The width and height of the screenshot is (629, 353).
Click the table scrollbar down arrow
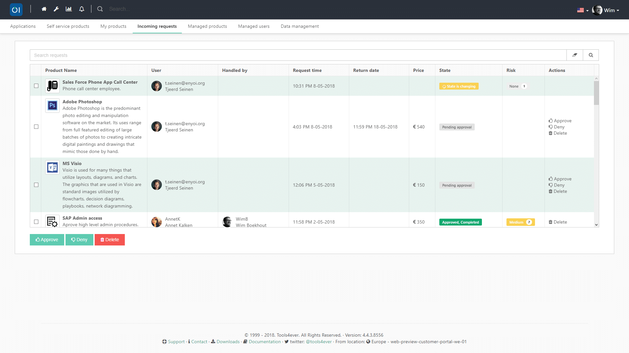point(596,225)
